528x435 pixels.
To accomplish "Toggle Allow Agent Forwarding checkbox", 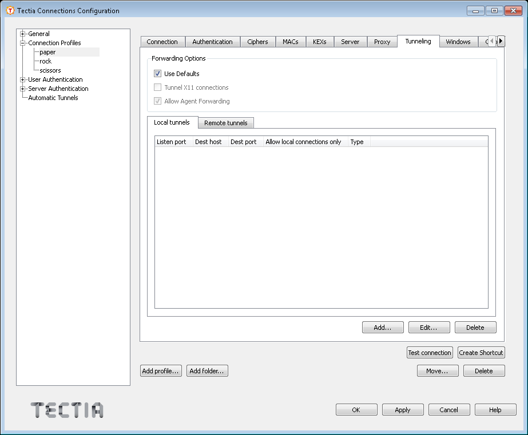I will click(158, 101).
